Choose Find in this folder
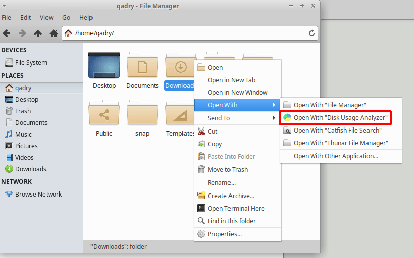 (x=238, y=221)
